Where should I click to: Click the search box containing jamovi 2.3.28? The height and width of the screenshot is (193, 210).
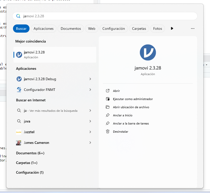[x=105, y=16]
